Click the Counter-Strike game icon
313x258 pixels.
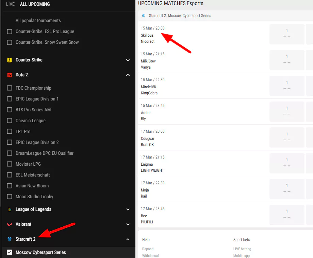[x=10, y=60]
